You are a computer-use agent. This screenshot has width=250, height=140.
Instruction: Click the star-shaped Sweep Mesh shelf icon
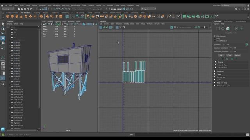pyautogui.click(x=47, y=16)
